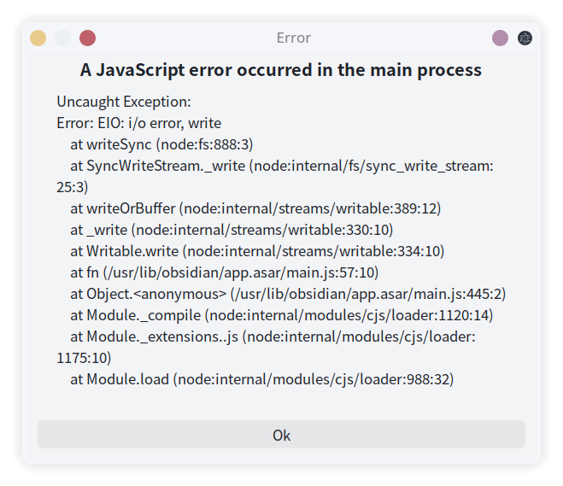Click the red circle window button
Screen dimensions: 563x486
(87, 38)
